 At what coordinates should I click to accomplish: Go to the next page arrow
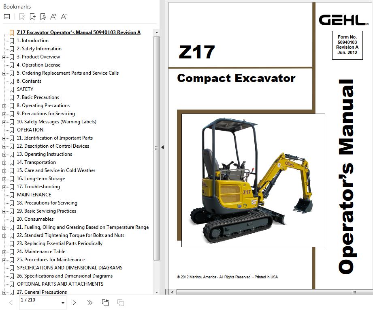click(74, 303)
